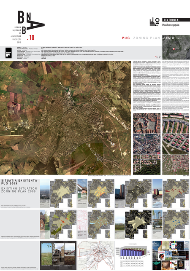This screenshot has width=190, height=271.
Task: Open the apartment blocks aerial photo
Action: tap(176, 123)
